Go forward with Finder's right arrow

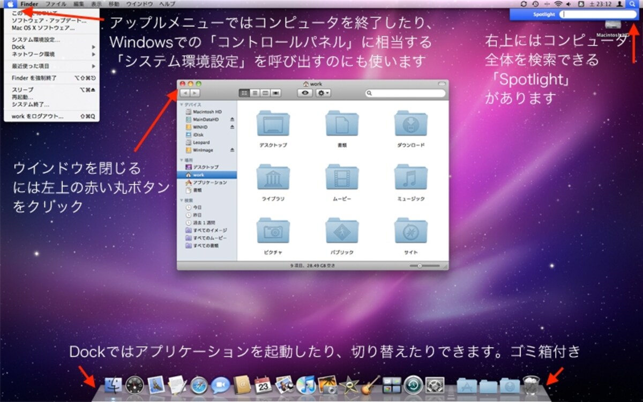coord(195,93)
